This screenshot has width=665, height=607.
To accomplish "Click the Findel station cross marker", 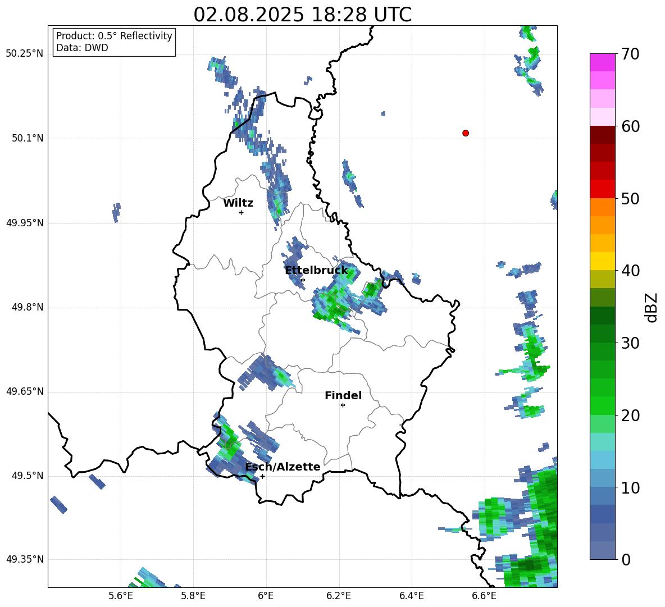I will pyautogui.click(x=343, y=405).
